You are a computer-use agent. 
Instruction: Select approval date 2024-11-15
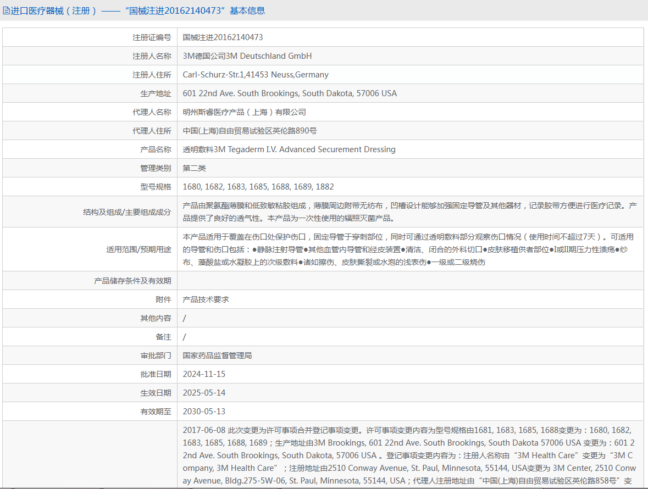click(204, 374)
